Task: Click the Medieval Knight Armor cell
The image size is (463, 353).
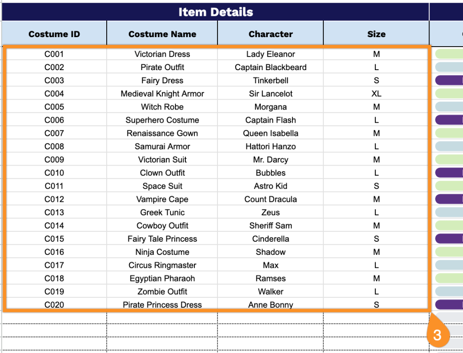Action: pyautogui.click(x=162, y=94)
